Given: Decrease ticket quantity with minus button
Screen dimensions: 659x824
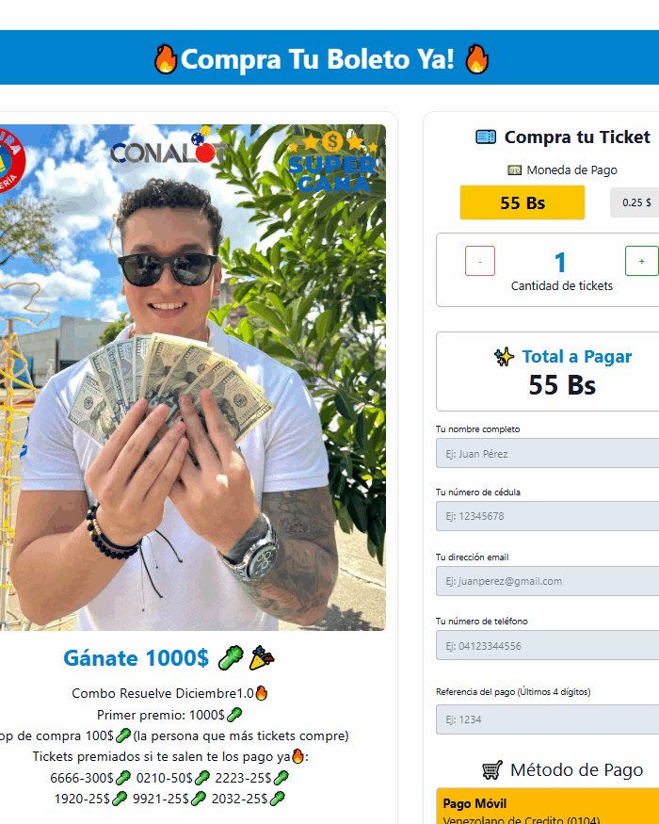Looking at the screenshot, I should pos(480,261).
